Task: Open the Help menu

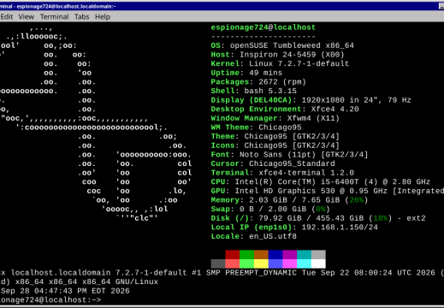Action: coord(103,17)
